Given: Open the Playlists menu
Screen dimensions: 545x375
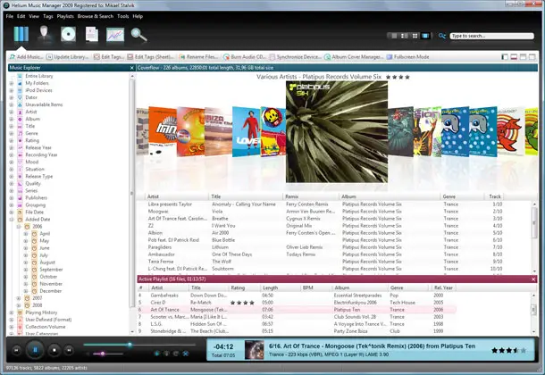Looking at the screenshot, I should [x=65, y=16].
